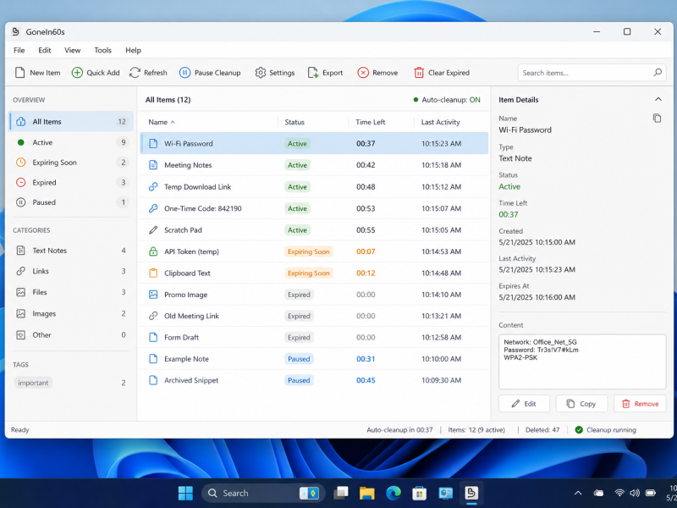
Task: Open the Windows Start menu
Action: (x=185, y=493)
